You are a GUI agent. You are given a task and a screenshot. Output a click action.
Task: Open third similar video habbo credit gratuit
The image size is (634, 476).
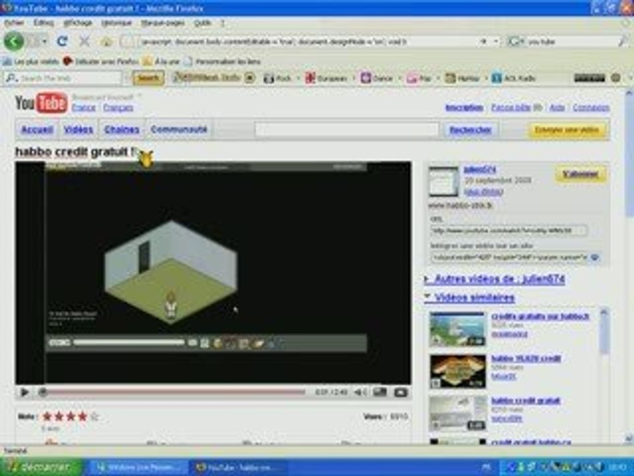(x=526, y=401)
